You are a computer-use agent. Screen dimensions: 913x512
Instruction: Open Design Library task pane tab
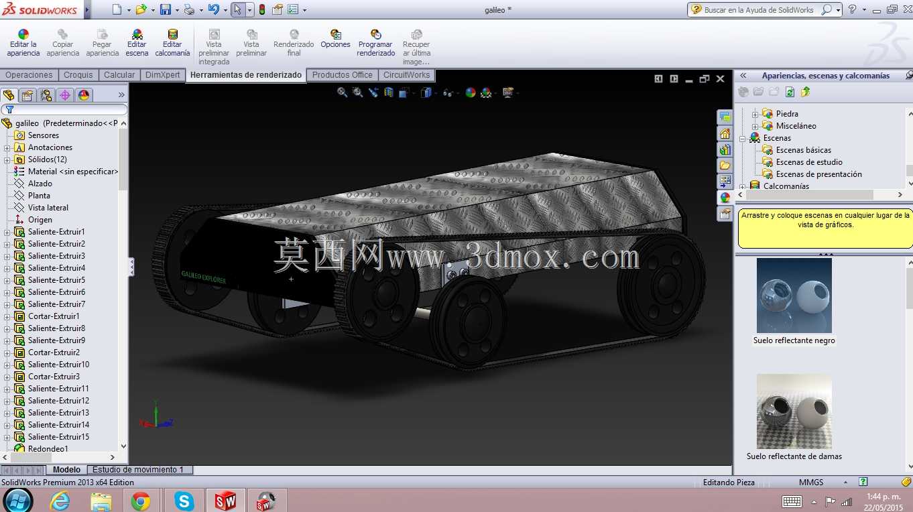coord(725,149)
